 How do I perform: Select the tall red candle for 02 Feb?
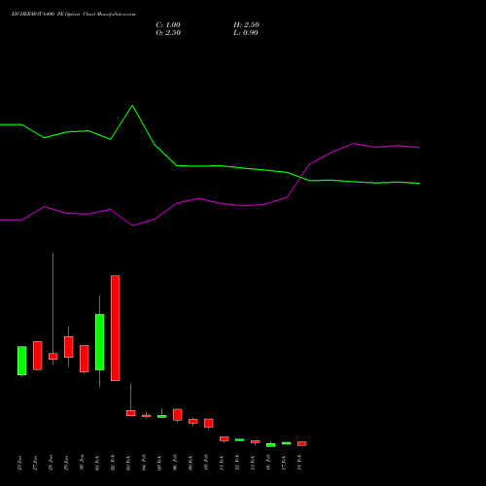116,328
